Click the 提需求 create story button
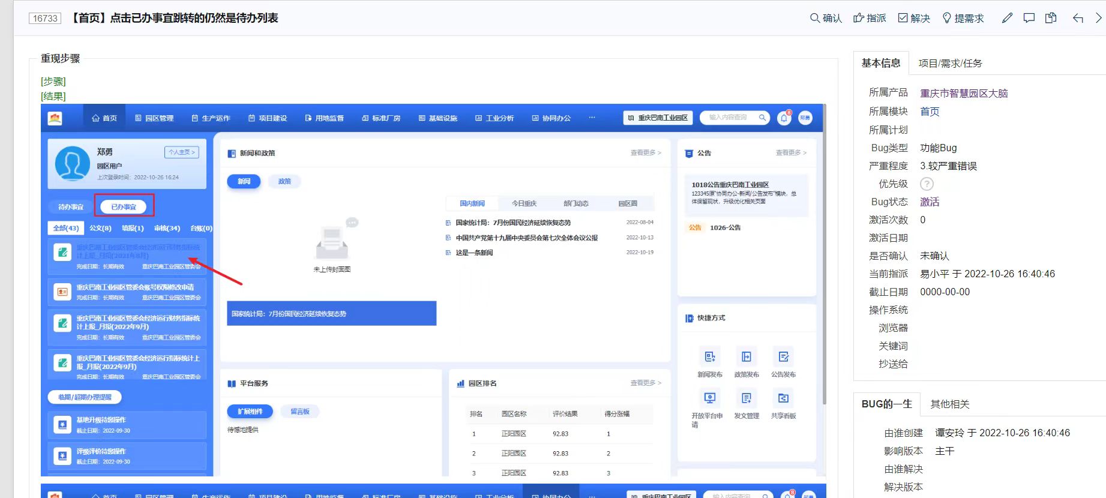This screenshot has width=1106, height=498. click(963, 18)
